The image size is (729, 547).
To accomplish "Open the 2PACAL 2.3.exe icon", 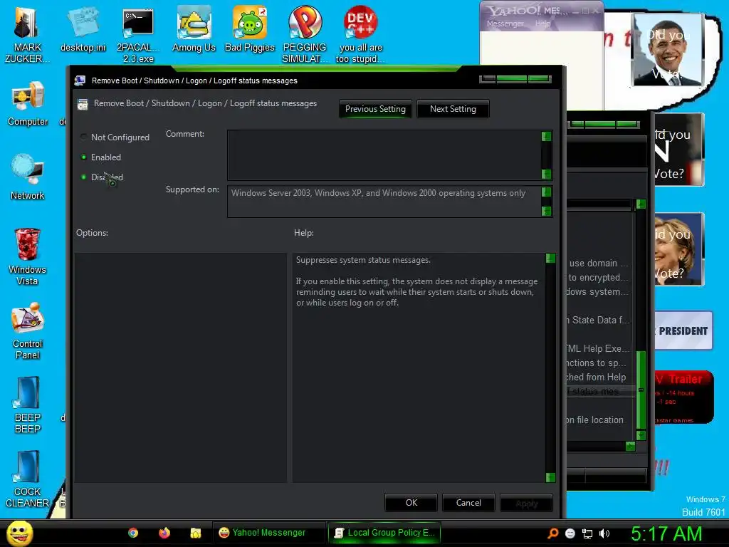I will (138, 34).
